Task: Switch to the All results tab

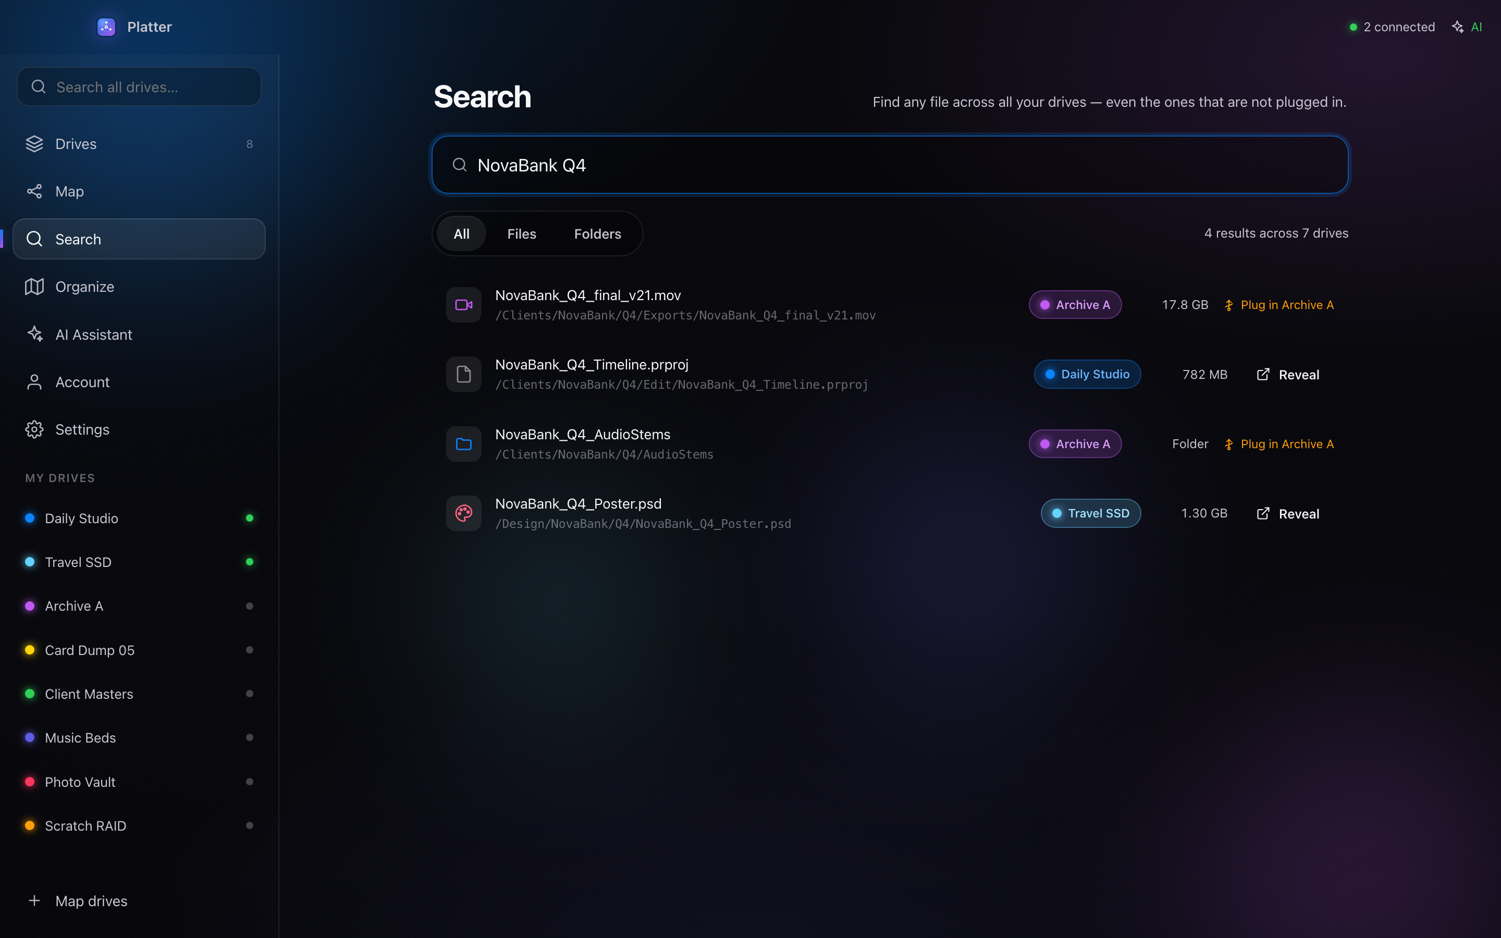Action: (461, 234)
